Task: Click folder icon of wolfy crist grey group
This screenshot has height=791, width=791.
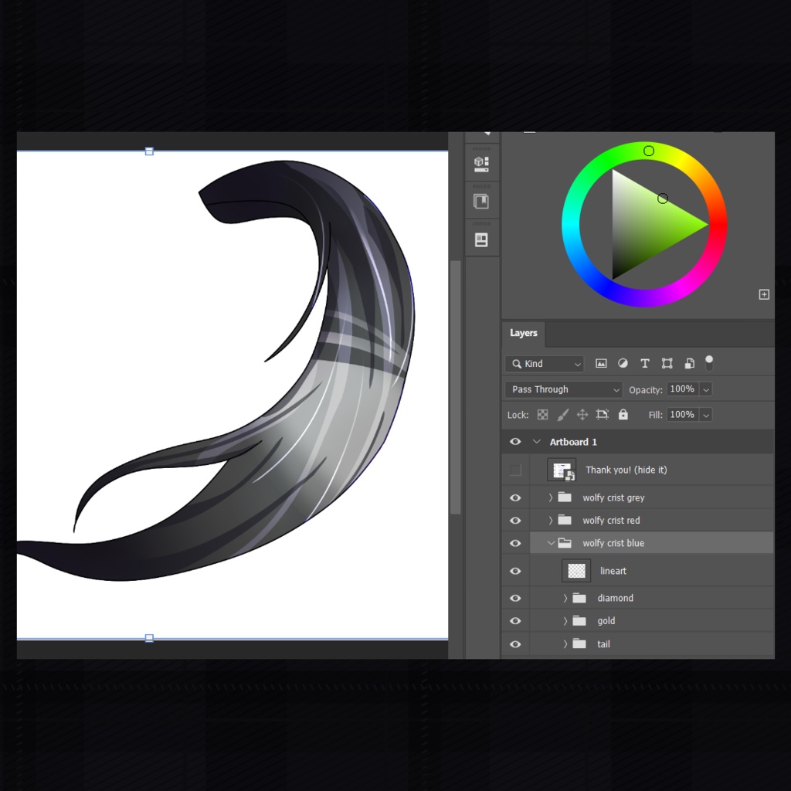Action: tap(565, 497)
